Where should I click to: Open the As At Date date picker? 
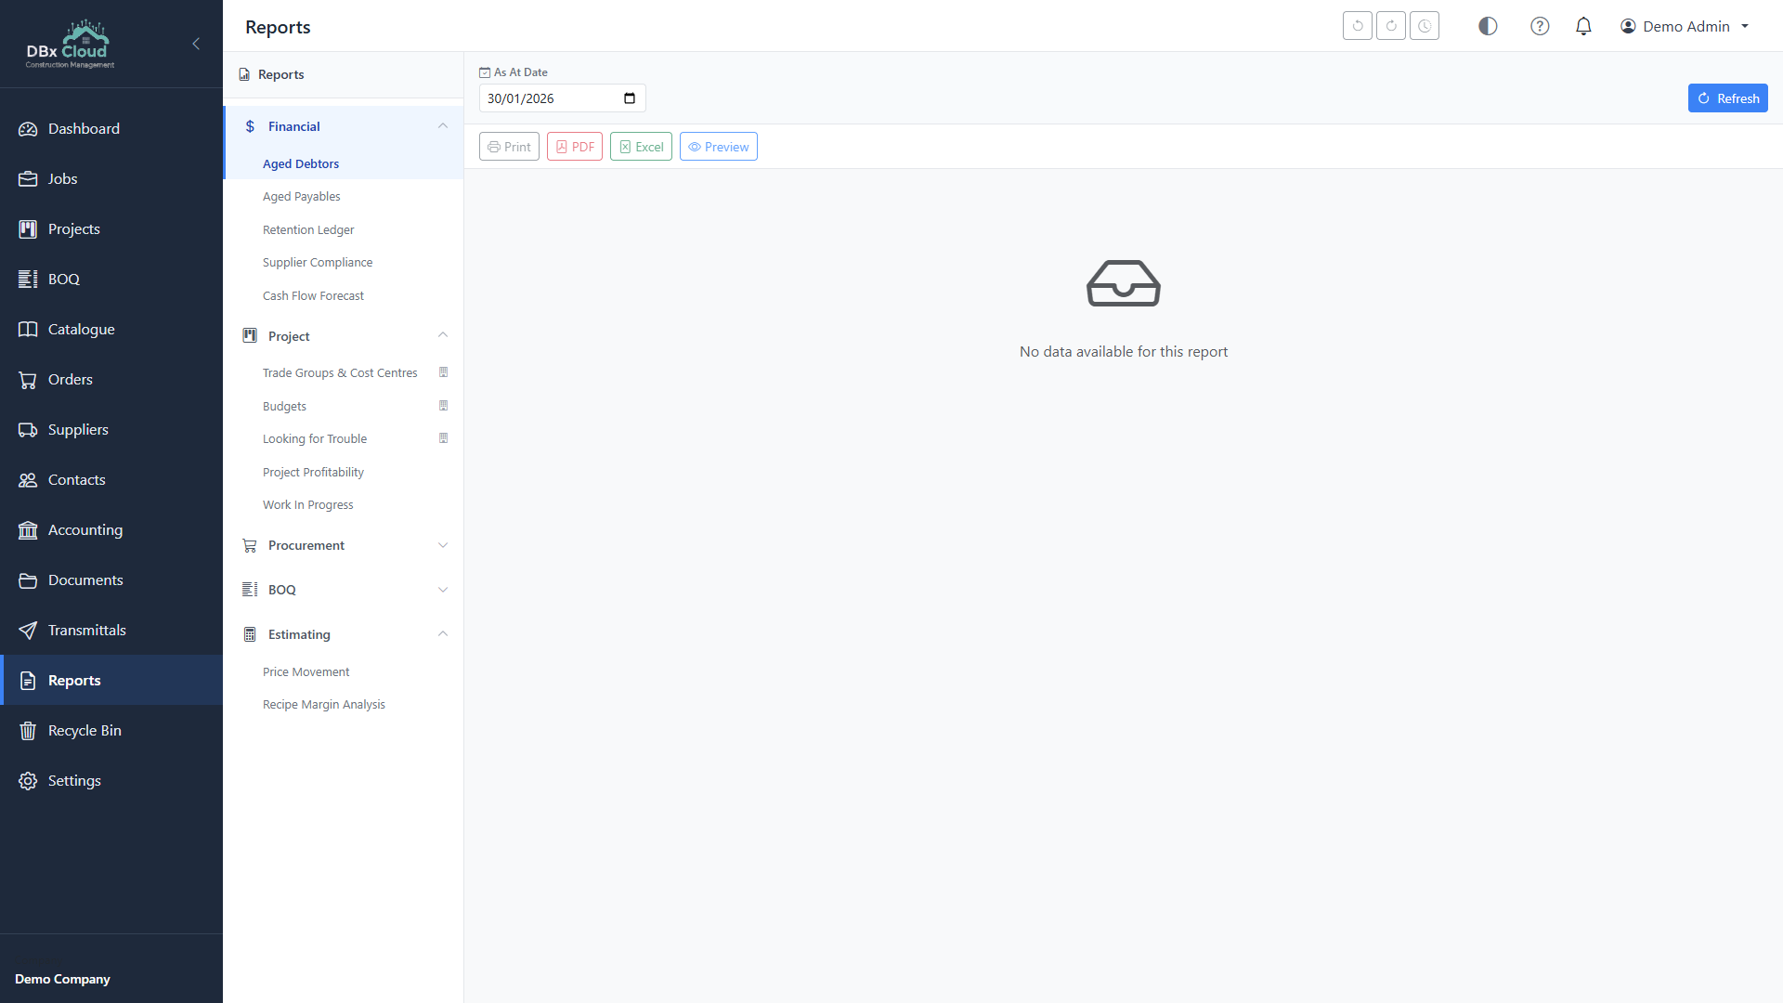tap(631, 98)
